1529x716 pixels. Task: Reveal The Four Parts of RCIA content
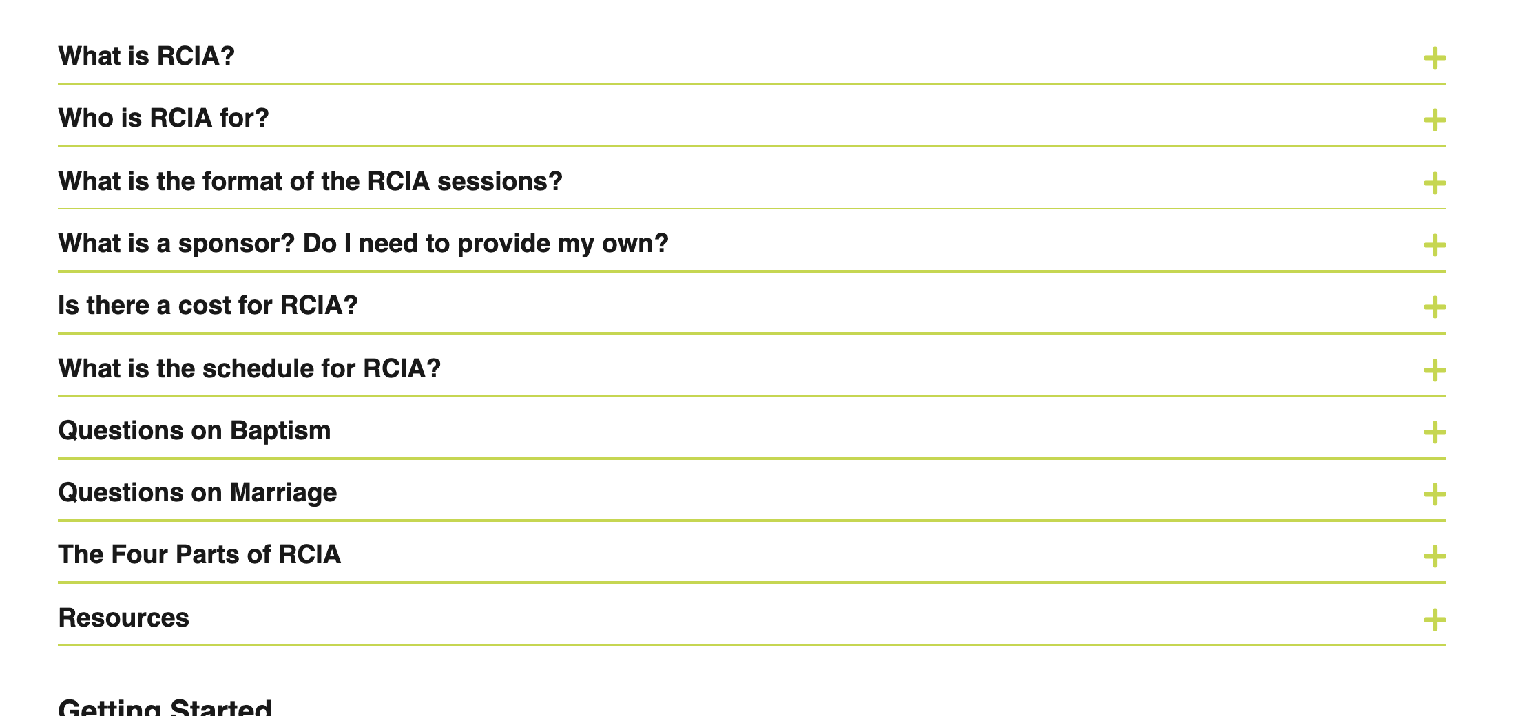pos(200,554)
